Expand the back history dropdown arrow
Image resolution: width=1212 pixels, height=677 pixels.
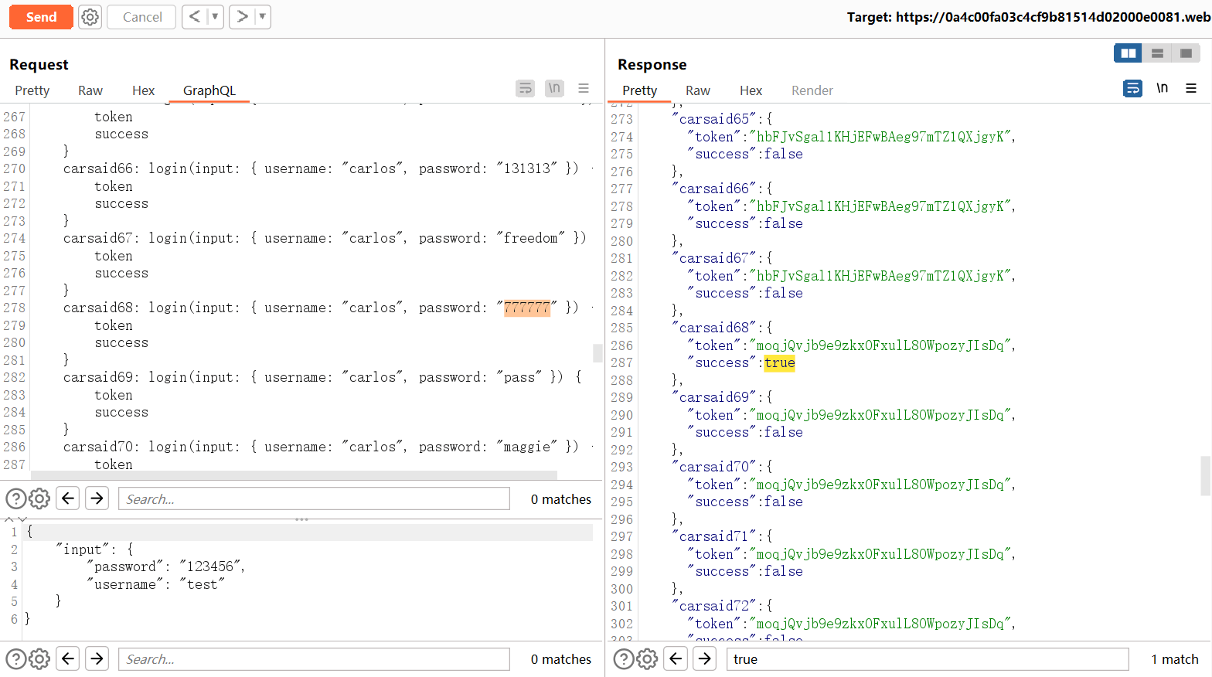point(215,17)
